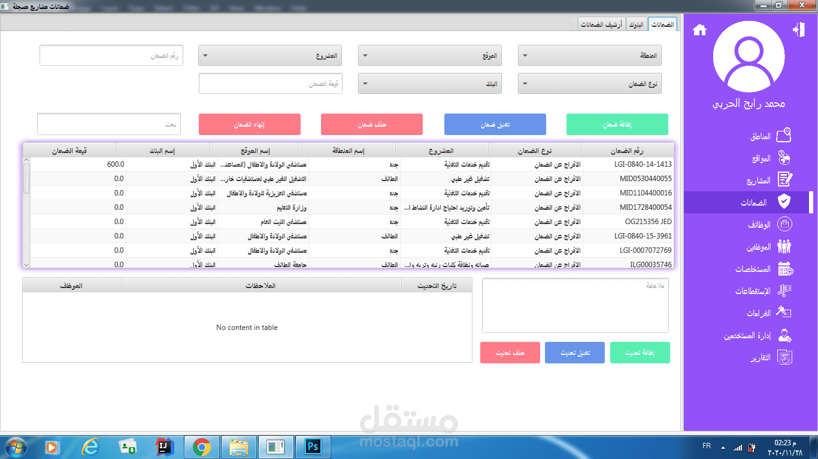The image size is (818, 459).
Task: Open Photoshop from the taskbar
Action: click(313, 446)
